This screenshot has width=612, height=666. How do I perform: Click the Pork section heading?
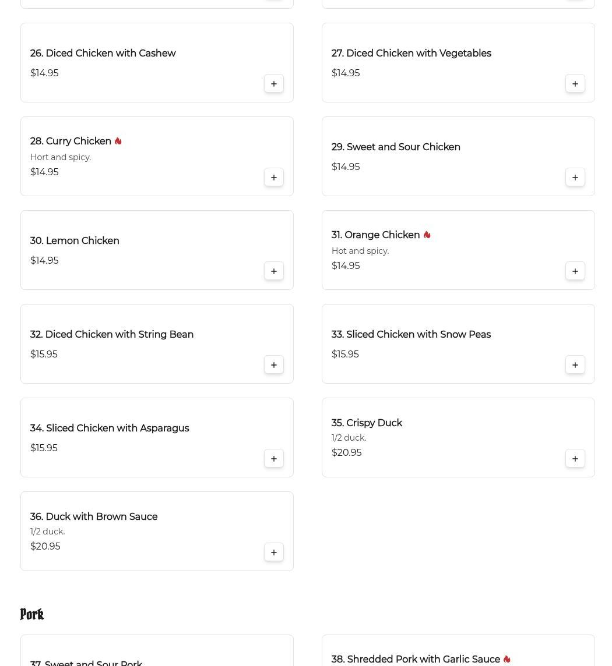(32, 614)
